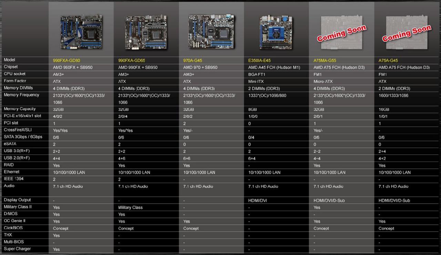
Task: Click the 990FXA-GD80 motherboard image
Action: coord(81,32)
